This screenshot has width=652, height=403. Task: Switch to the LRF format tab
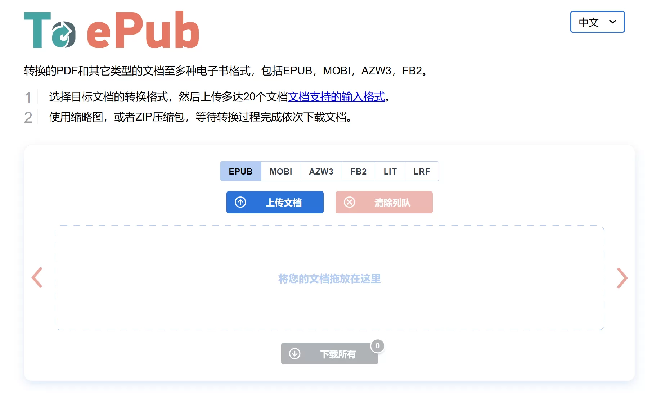click(422, 172)
